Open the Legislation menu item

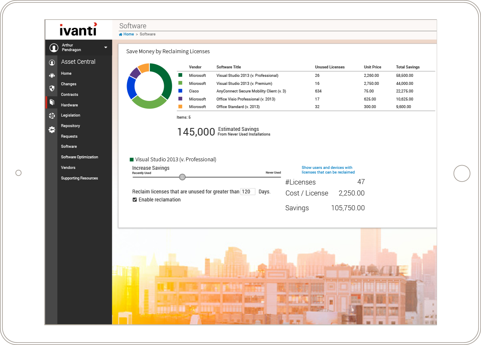click(x=70, y=115)
